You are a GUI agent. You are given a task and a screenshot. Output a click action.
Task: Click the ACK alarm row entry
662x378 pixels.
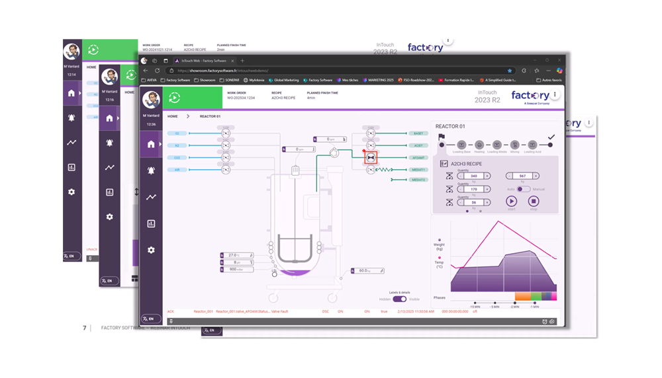pos(171,311)
